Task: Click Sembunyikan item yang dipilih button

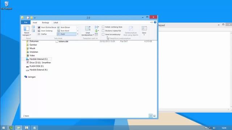Action: [131, 31]
